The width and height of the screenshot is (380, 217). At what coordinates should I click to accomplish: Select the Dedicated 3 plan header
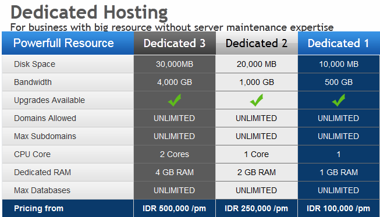click(x=175, y=44)
